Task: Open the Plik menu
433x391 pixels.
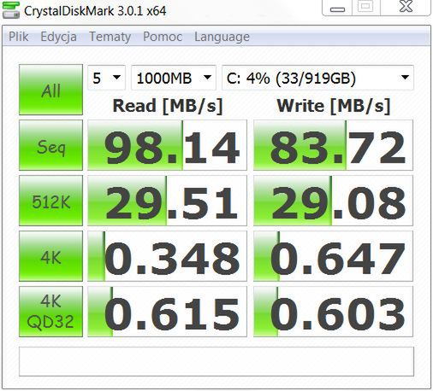Action: [x=19, y=37]
